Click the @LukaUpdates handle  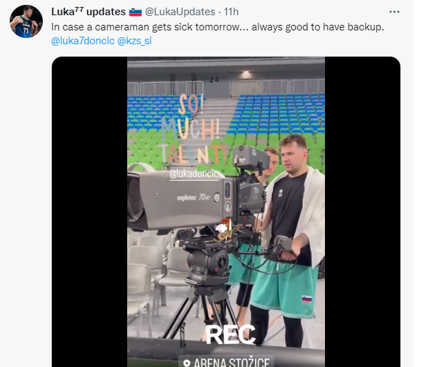[180, 12]
